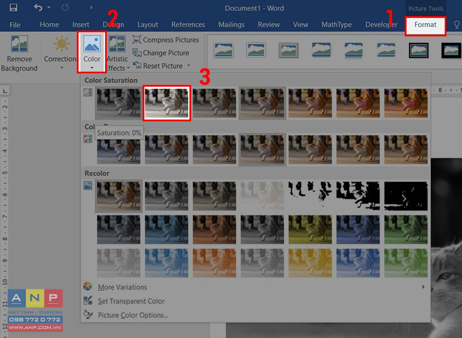
Task: Choose the highlighted second Color Saturation thumbnail
Action: tap(167, 103)
